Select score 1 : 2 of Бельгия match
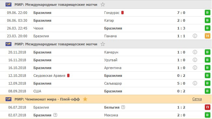 tap(181, 107)
